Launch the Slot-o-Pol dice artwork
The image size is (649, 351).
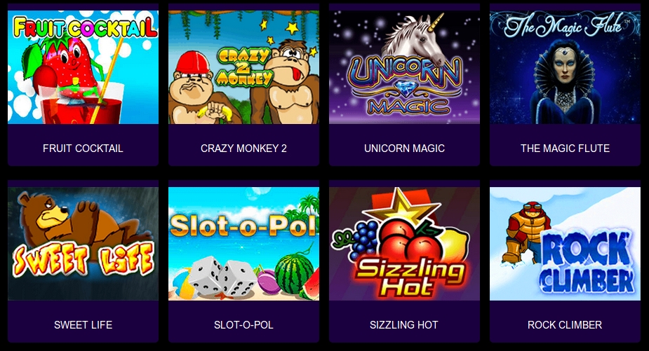[x=243, y=244]
